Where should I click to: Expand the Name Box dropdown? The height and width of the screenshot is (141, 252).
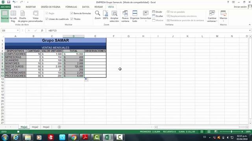pyautogui.click(x=18, y=31)
